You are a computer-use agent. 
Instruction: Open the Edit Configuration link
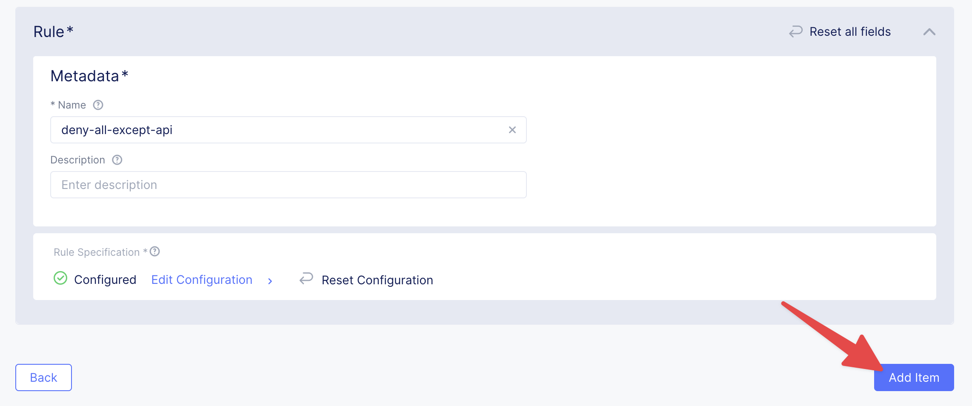pos(202,280)
